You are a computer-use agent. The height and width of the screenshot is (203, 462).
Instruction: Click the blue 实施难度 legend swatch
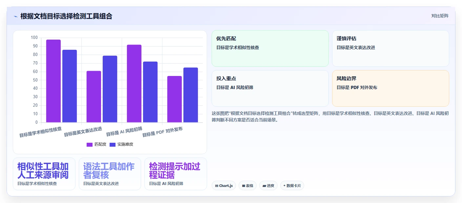(x=113, y=145)
